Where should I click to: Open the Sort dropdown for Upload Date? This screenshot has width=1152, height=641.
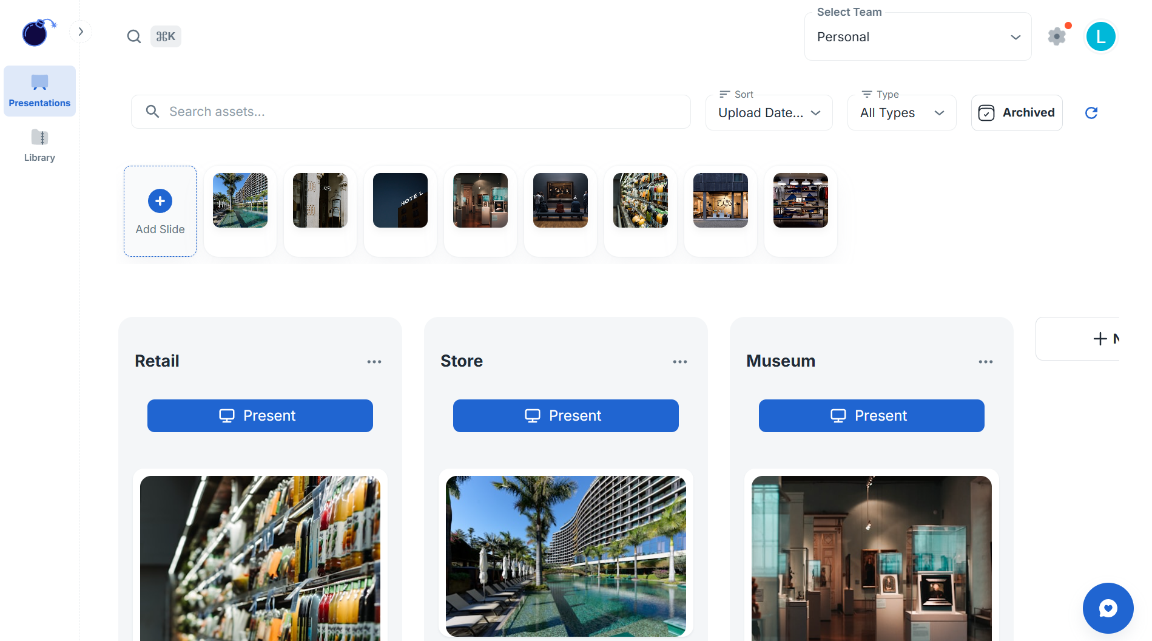(769, 113)
